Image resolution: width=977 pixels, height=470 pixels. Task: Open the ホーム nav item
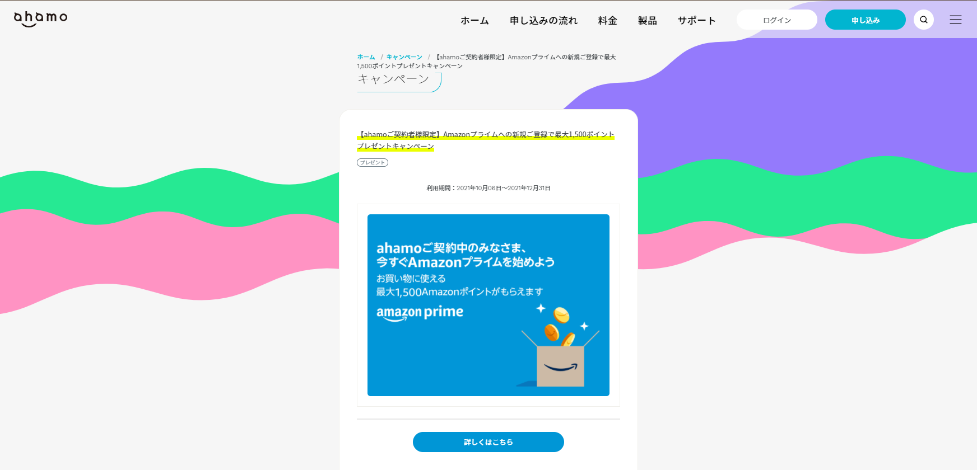(474, 21)
